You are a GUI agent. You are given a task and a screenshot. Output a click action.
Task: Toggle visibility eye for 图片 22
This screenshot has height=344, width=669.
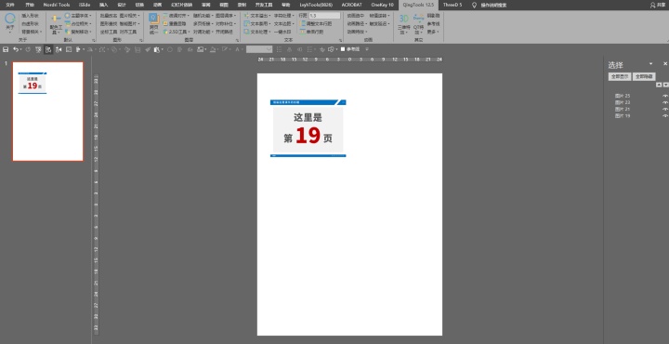tap(665, 102)
